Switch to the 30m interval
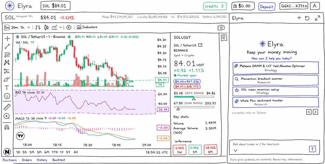Viewport: 325px width, 164px height. coord(15,27)
